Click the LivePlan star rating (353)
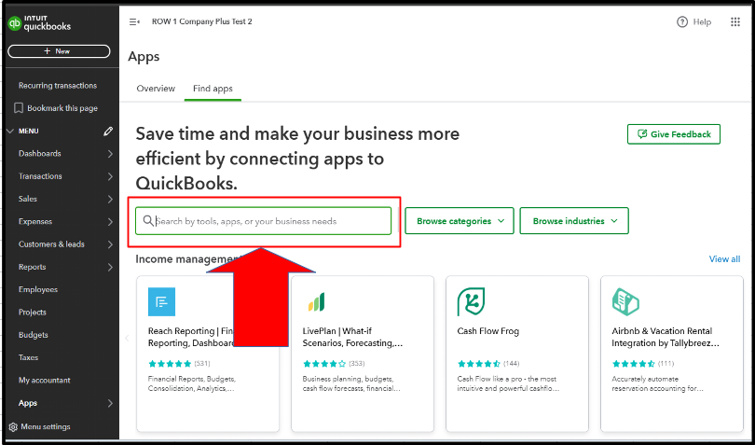 334,364
